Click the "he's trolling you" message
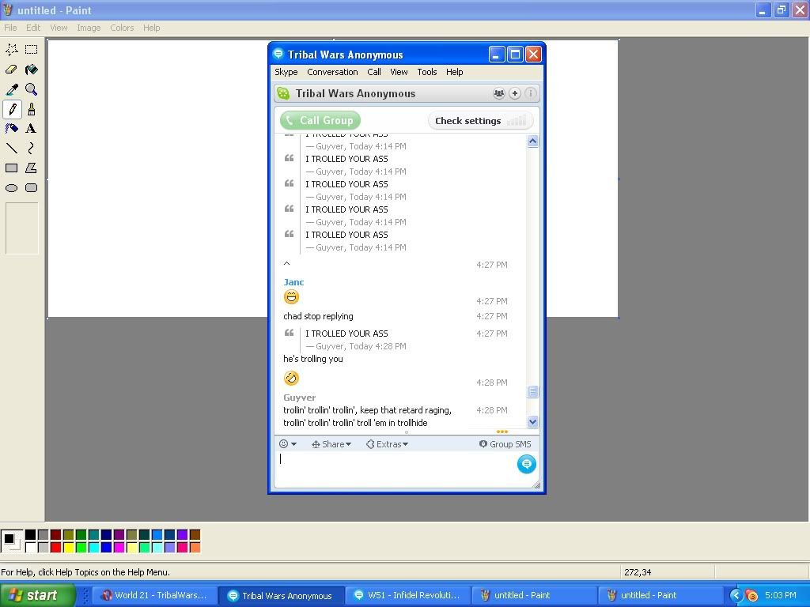The height and width of the screenshot is (607, 810). tap(313, 360)
